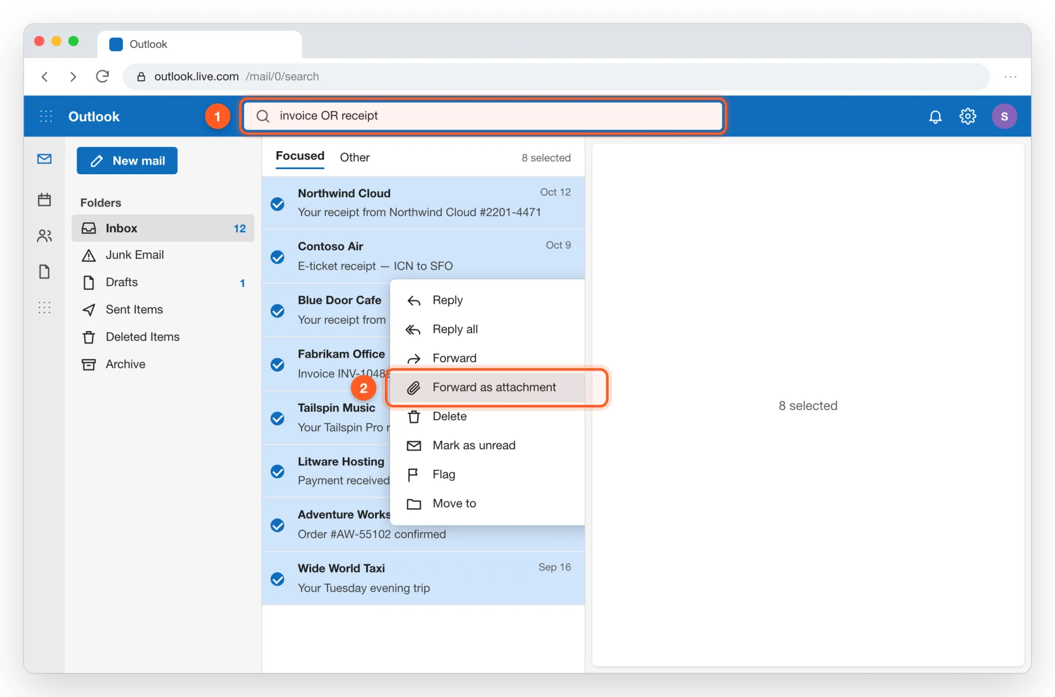Choose Forward as attachment
The width and height of the screenshot is (1055, 697).
tap(487, 387)
